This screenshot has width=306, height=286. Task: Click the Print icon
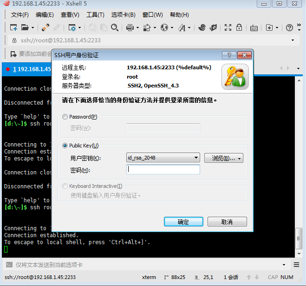click(x=130, y=27)
